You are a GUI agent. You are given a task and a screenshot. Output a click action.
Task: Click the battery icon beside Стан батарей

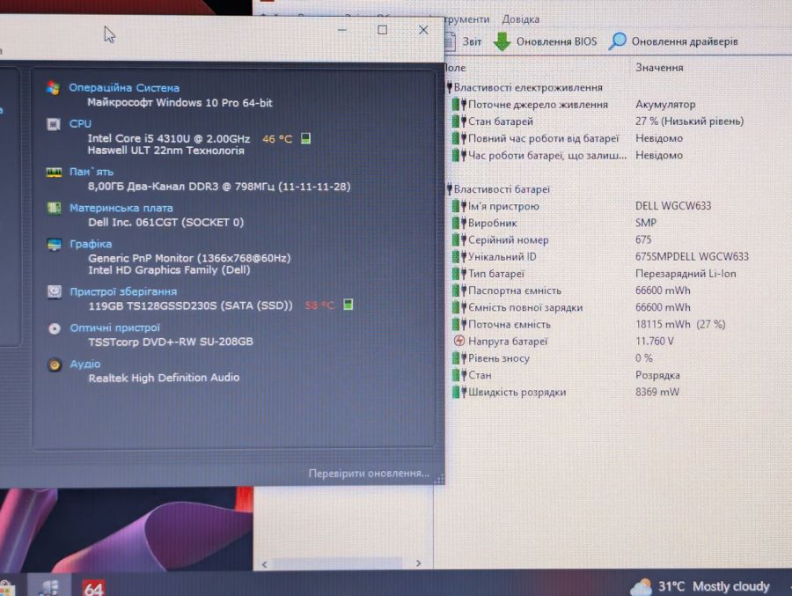458,121
